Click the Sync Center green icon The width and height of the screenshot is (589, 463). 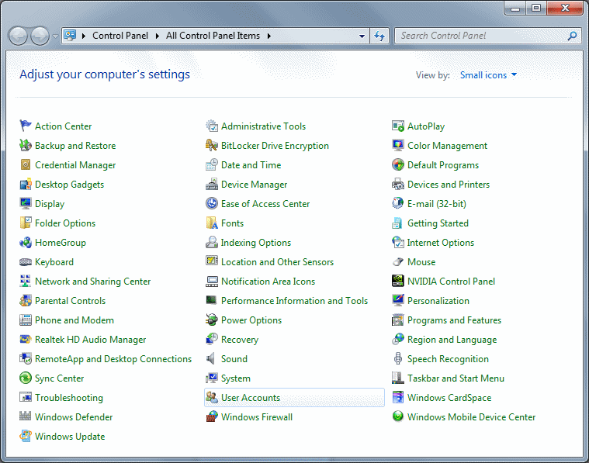tap(25, 378)
